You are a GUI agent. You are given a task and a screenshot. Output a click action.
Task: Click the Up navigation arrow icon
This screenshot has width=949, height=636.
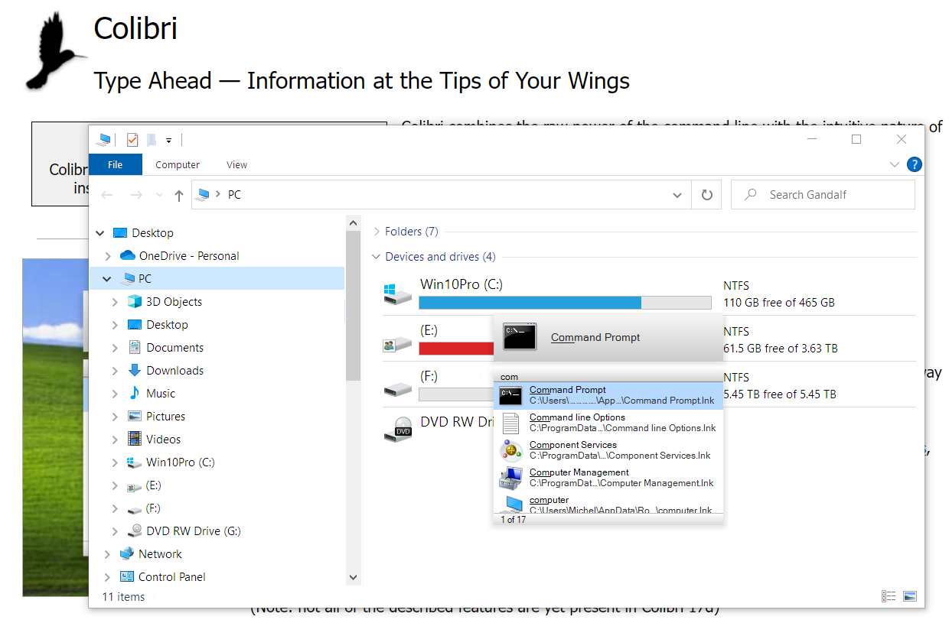pyautogui.click(x=178, y=195)
